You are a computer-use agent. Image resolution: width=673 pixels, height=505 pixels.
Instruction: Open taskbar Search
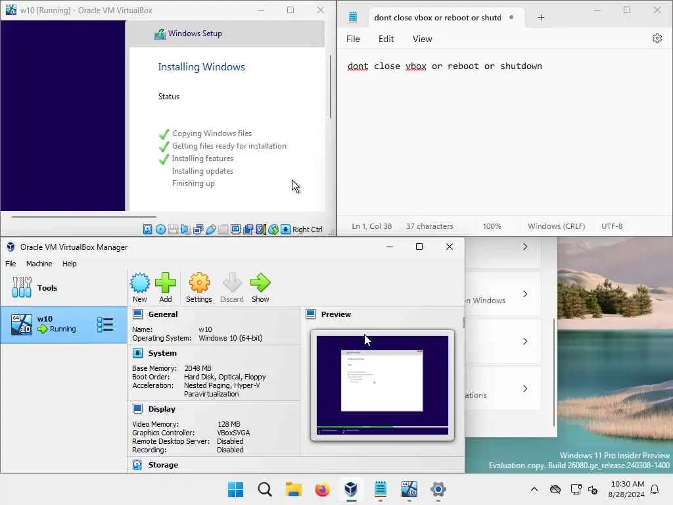(x=264, y=489)
